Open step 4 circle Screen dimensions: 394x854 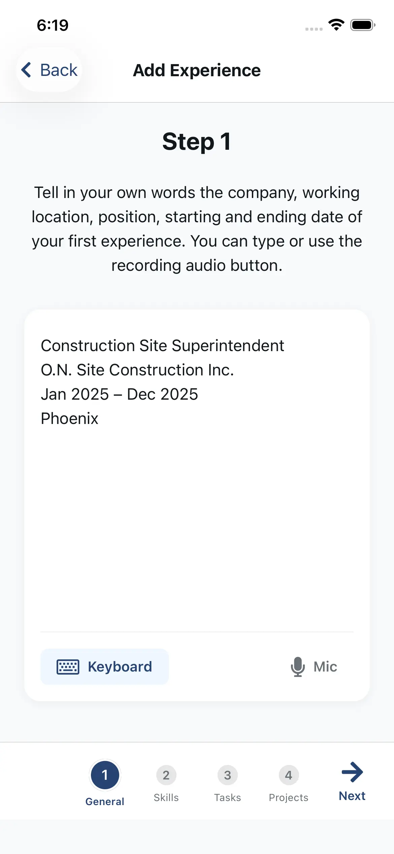(x=289, y=775)
